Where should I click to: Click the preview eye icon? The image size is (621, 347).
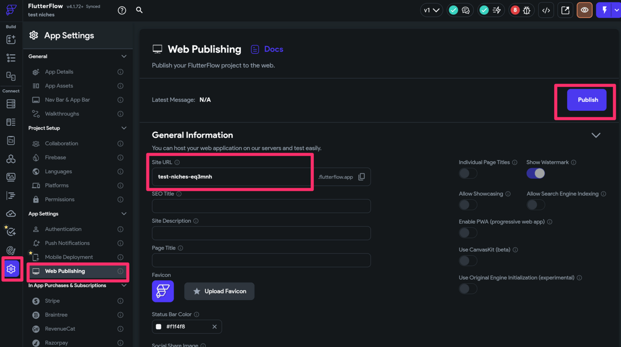coord(584,10)
